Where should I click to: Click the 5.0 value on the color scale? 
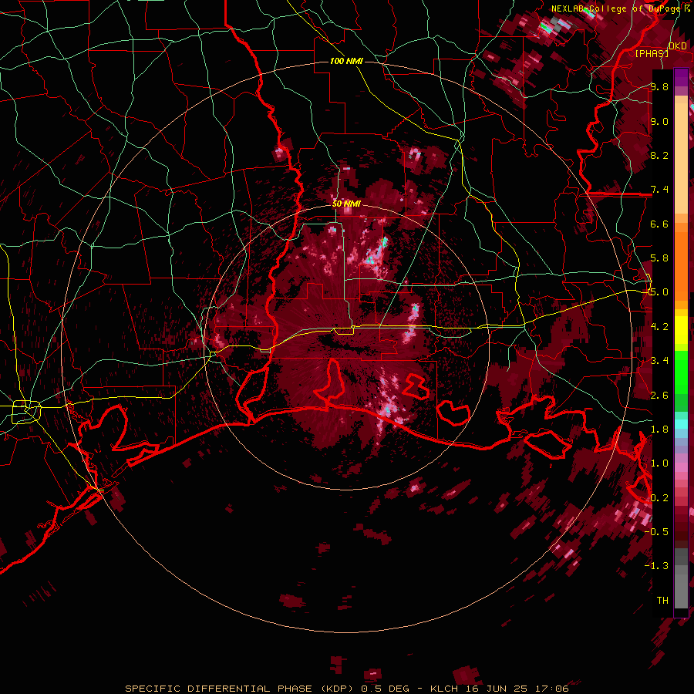659,292
